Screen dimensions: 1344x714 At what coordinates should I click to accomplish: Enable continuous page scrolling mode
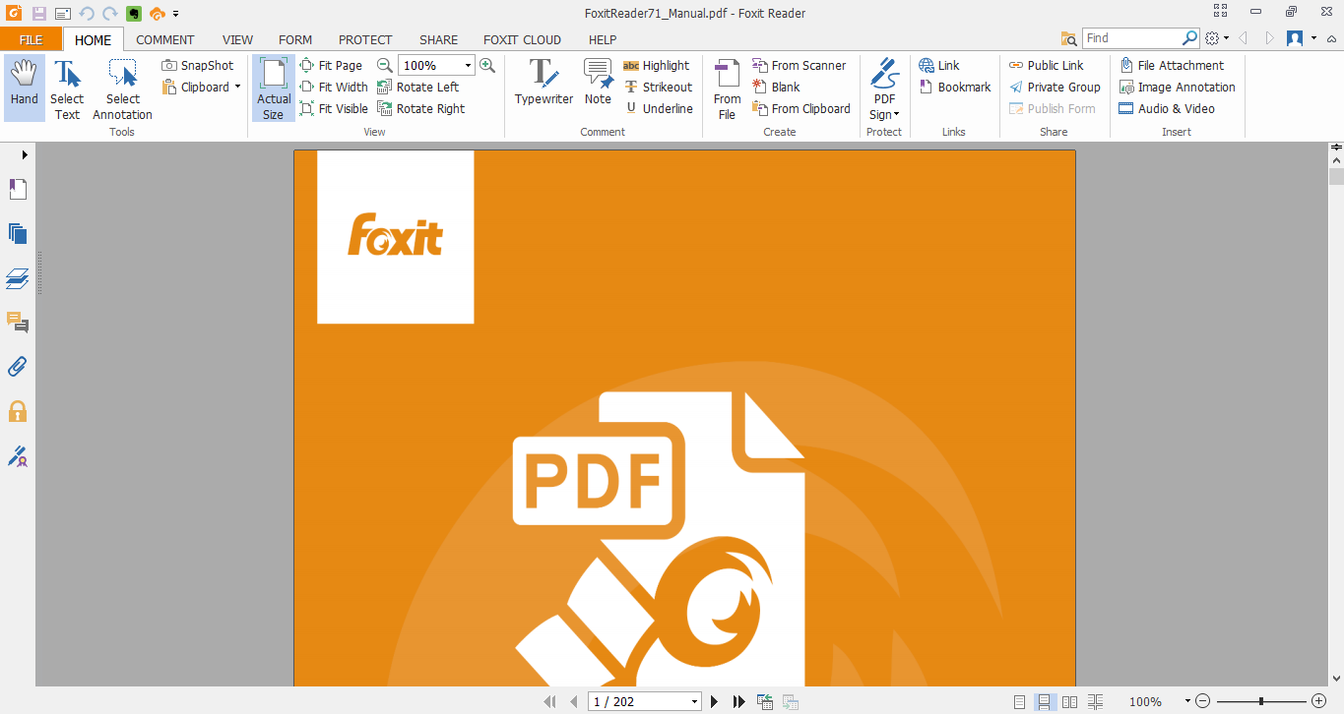point(1045,701)
